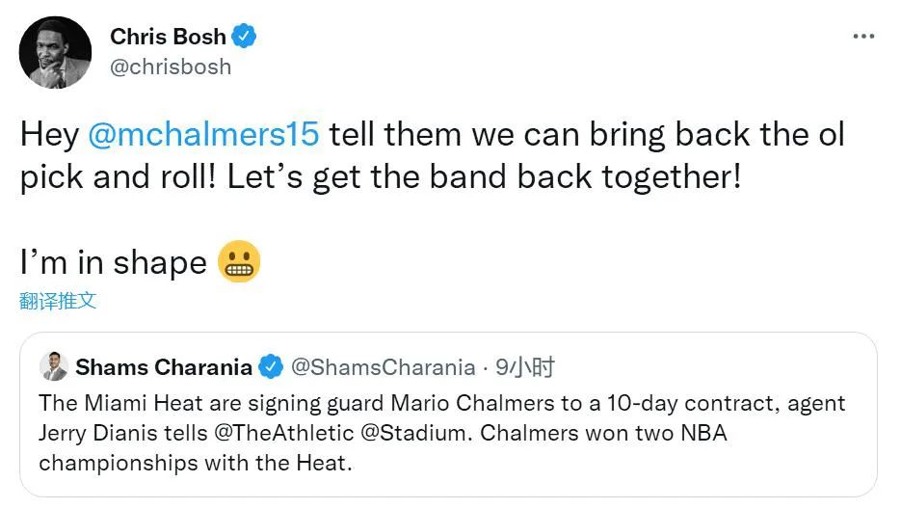Go to the @chrisbosh handle
Viewport: 901px width, 509px height.
point(171,67)
